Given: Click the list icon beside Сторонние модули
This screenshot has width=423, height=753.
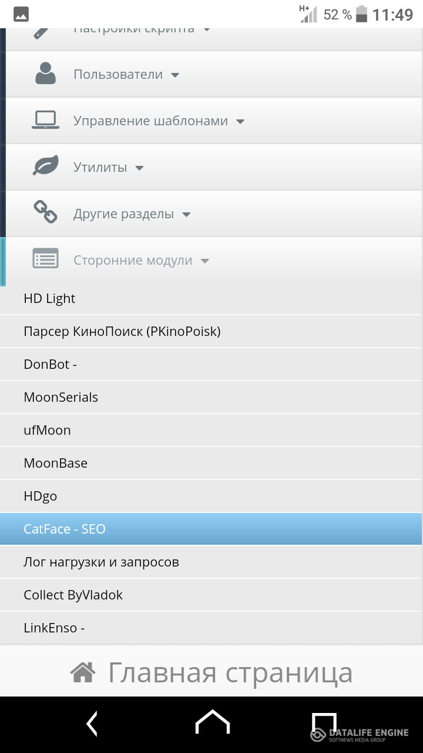Looking at the screenshot, I should pyautogui.click(x=45, y=259).
